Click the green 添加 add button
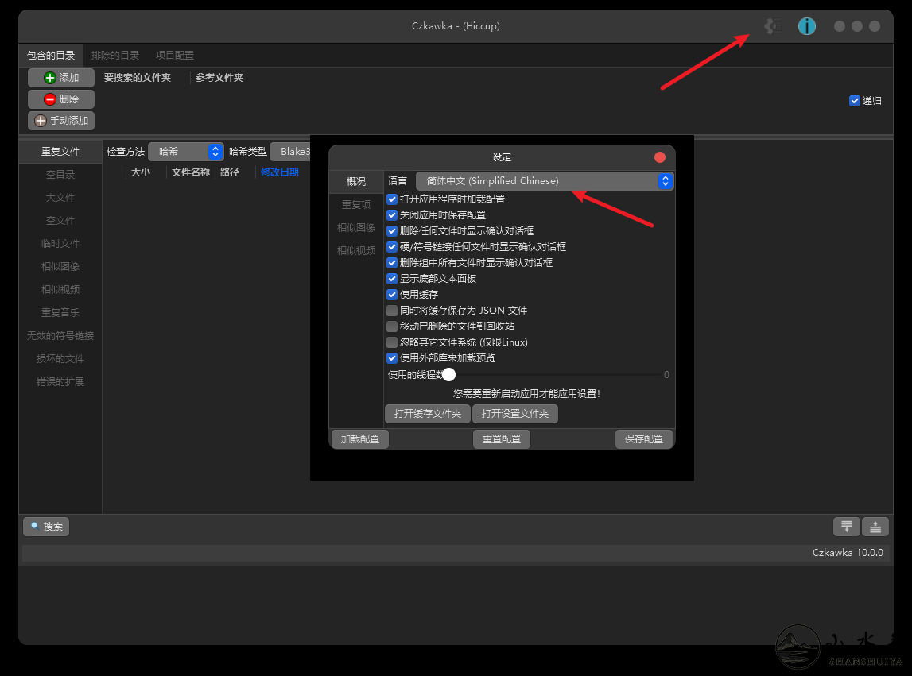The width and height of the screenshot is (912, 676). point(61,77)
